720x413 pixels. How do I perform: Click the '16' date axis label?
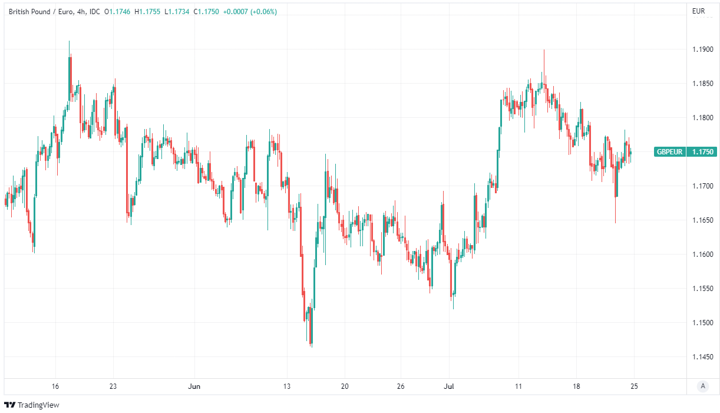55,386
